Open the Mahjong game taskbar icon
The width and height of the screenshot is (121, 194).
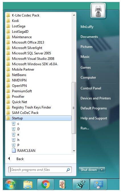pyautogui.click(x=62, y=184)
